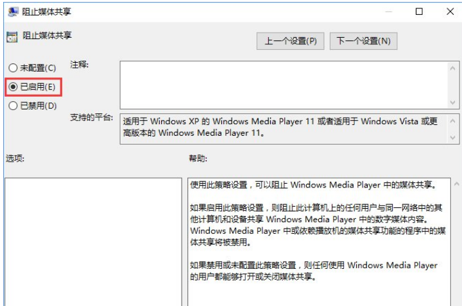Click the title bar window icon

[x=13, y=12]
